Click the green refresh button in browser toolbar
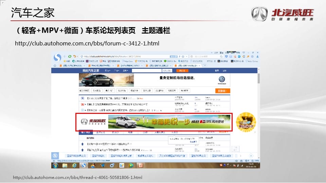Screen dimensions: 326x183 coord(70,56)
